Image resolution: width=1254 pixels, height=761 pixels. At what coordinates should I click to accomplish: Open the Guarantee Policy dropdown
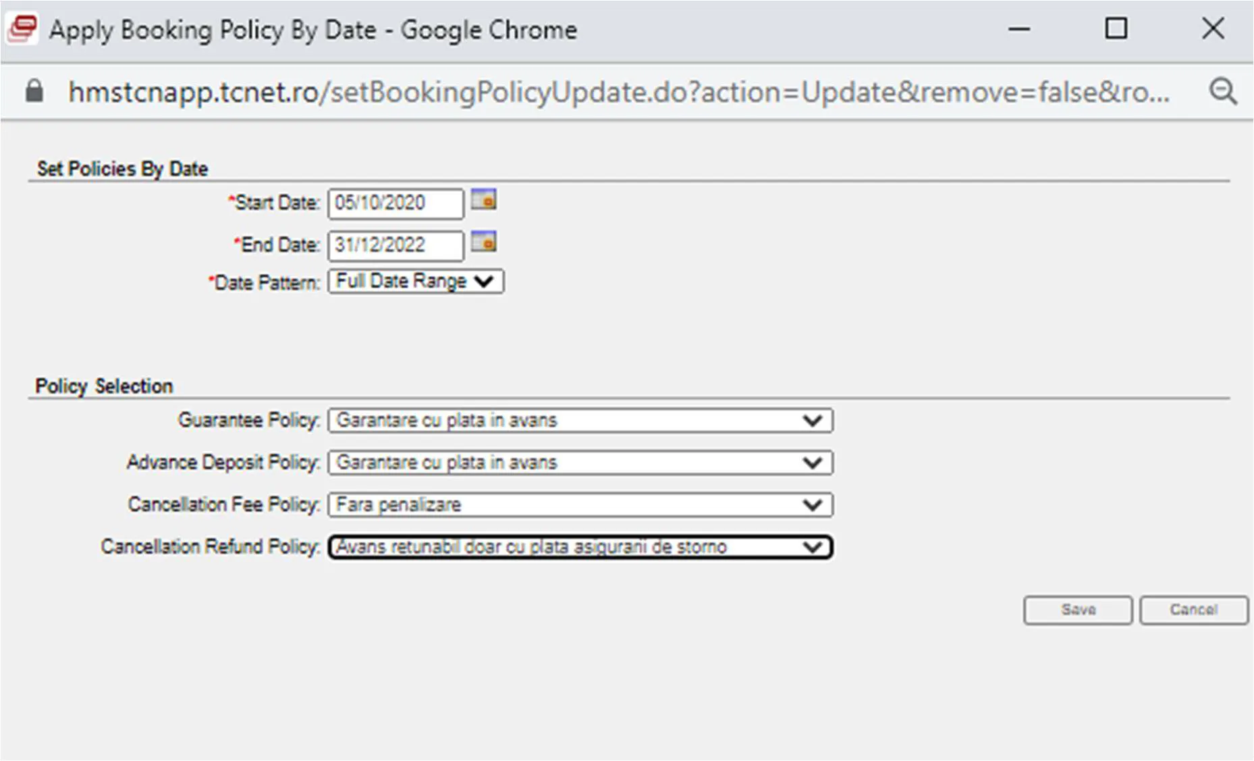pos(580,420)
